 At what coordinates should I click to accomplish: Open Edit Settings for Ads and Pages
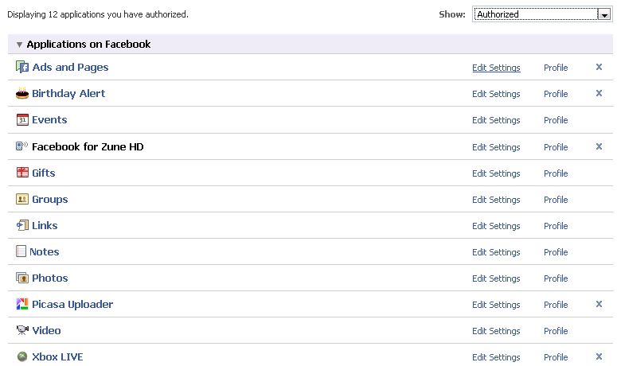click(496, 68)
